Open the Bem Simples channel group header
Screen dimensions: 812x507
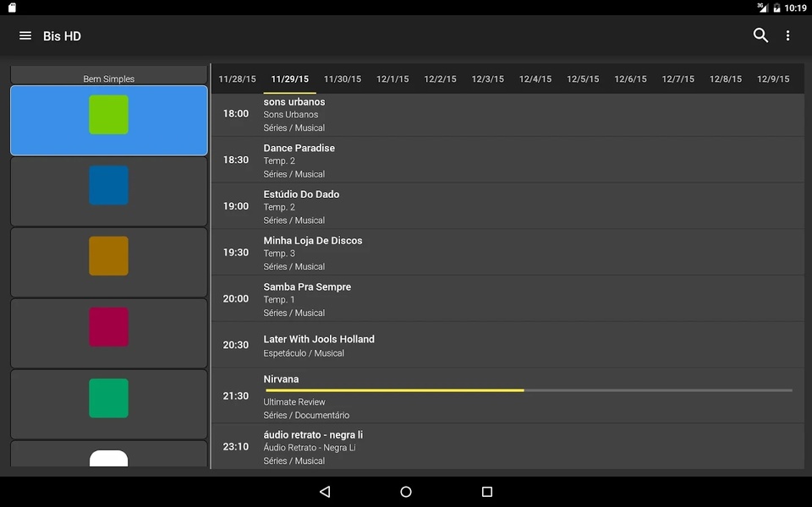(x=109, y=75)
